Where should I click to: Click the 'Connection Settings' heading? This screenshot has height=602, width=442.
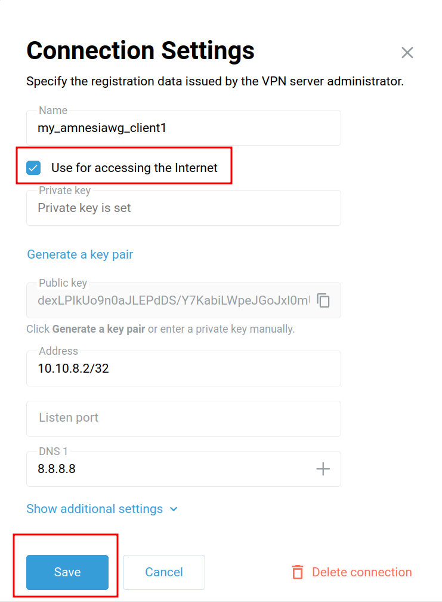click(141, 50)
